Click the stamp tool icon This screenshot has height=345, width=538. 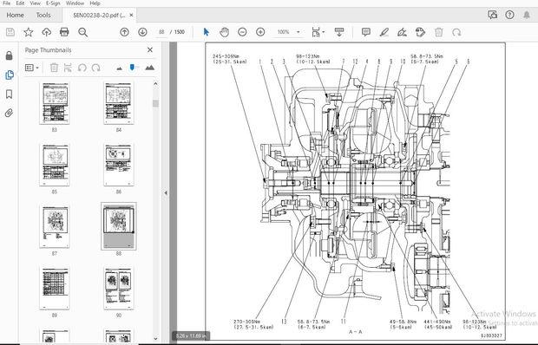point(420,32)
